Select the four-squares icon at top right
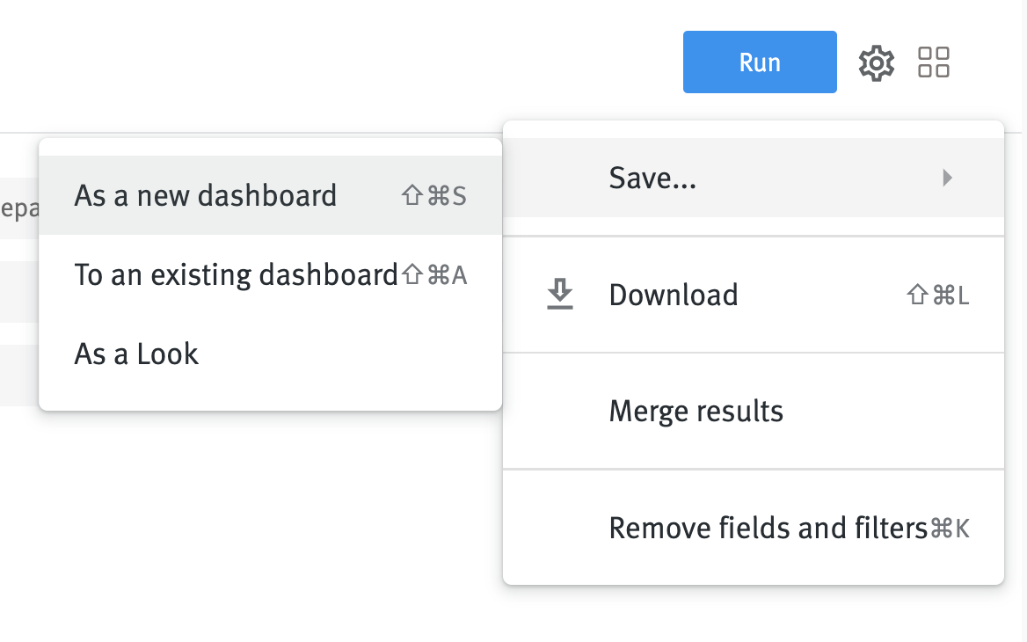1027x642 pixels. pyautogui.click(x=933, y=62)
